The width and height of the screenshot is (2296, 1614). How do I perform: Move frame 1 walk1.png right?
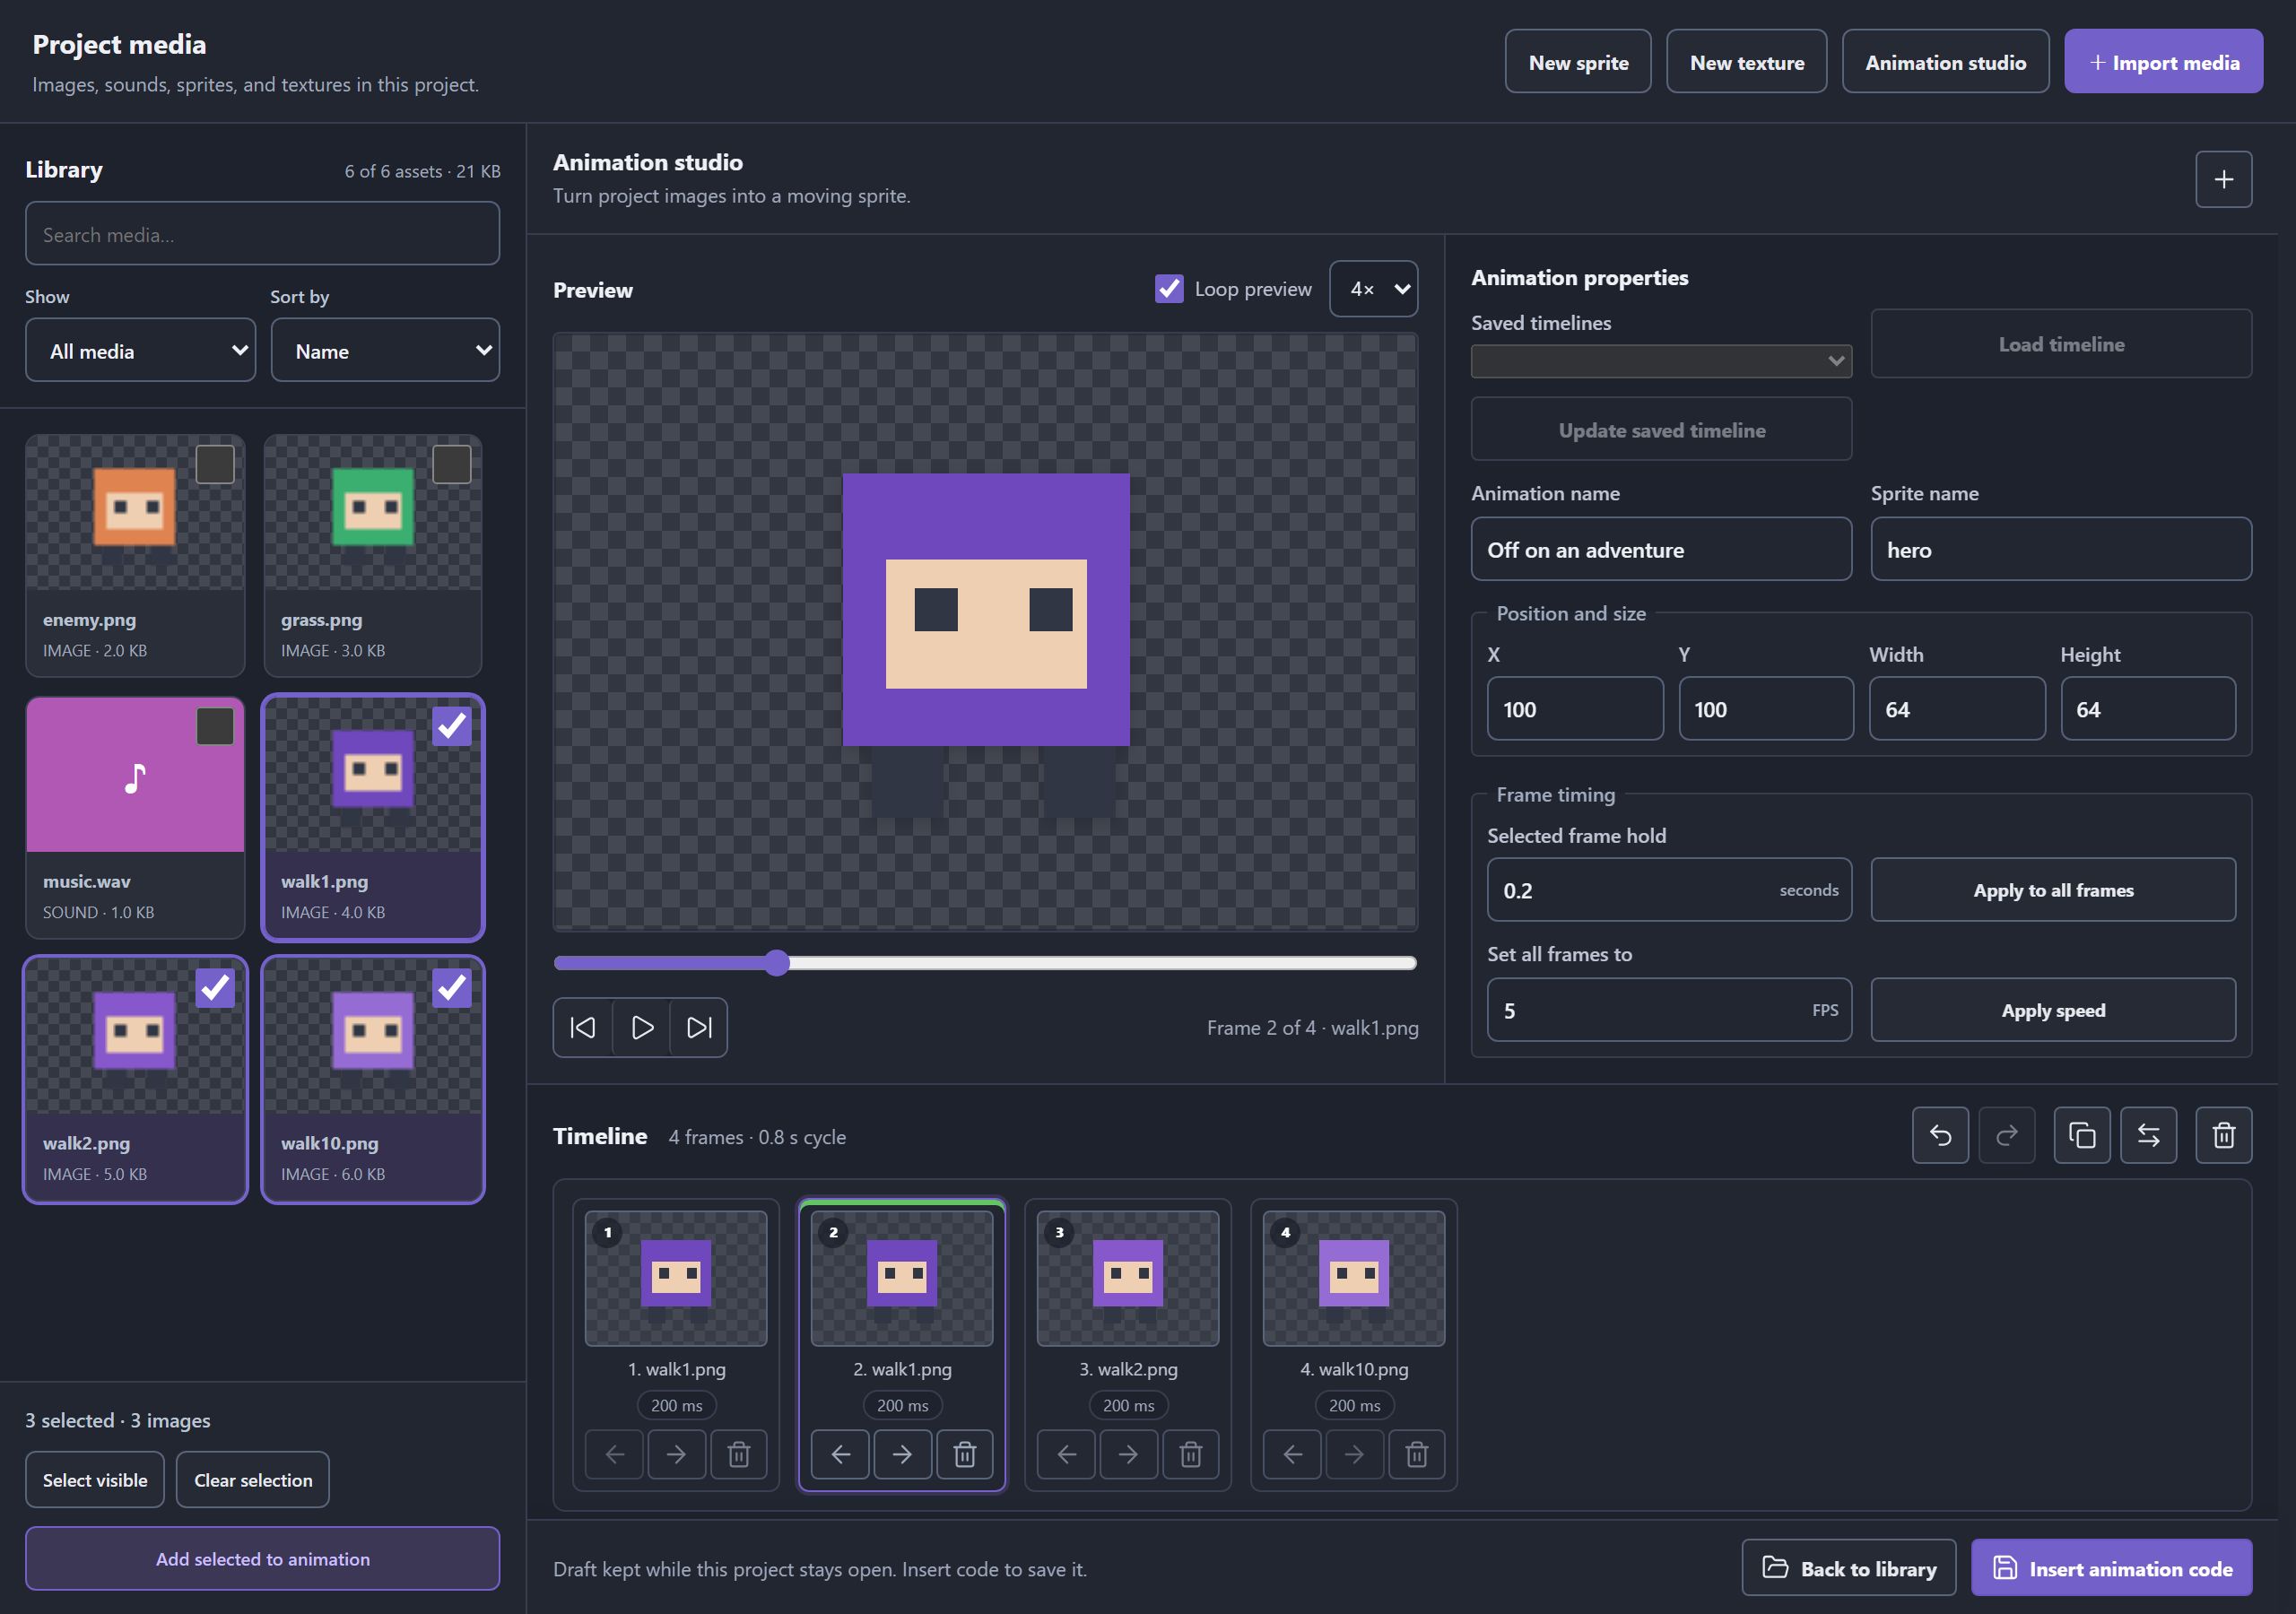pyautogui.click(x=676, y=1454)
